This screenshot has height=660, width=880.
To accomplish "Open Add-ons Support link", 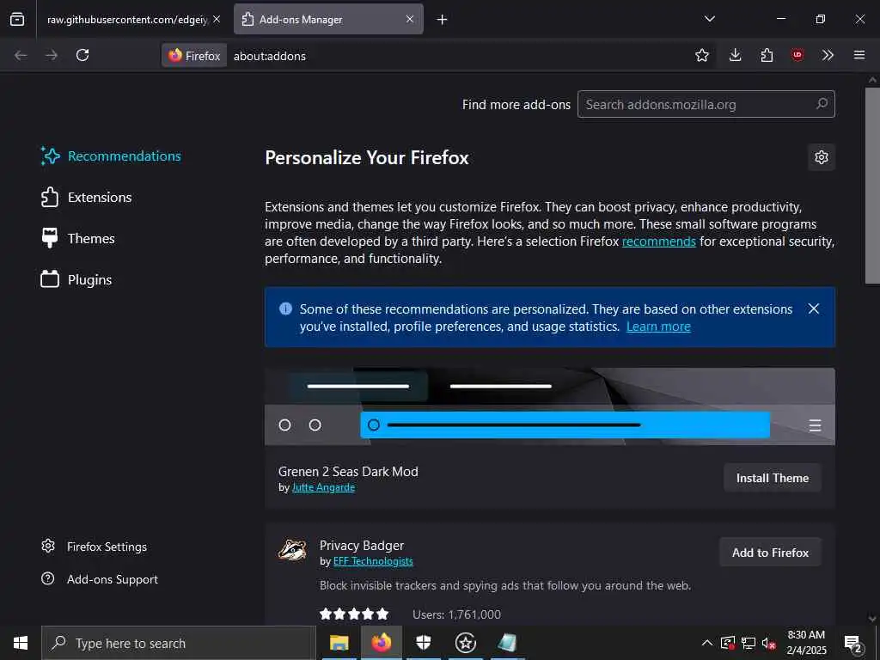I will tap(100, 579).
